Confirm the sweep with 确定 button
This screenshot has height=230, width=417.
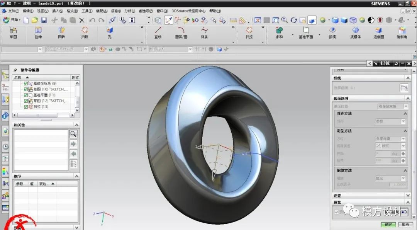(x=388, y=225)
